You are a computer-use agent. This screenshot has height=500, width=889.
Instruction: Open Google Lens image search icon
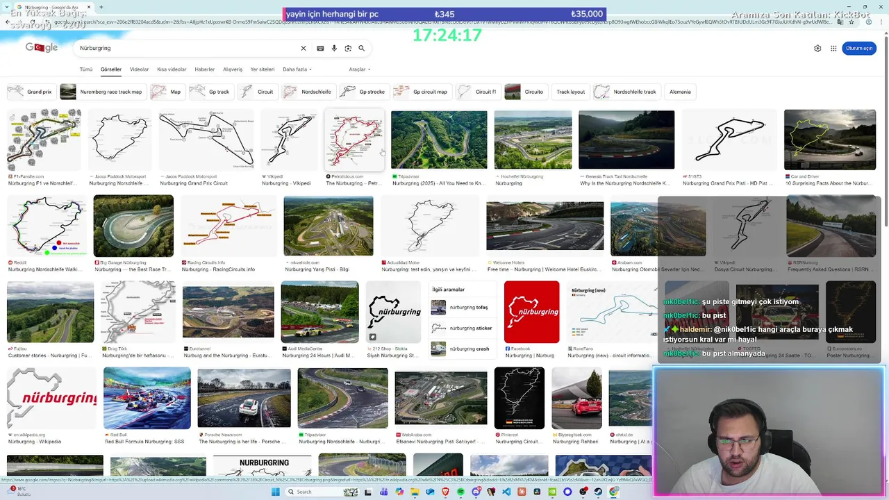pos(348,48)
